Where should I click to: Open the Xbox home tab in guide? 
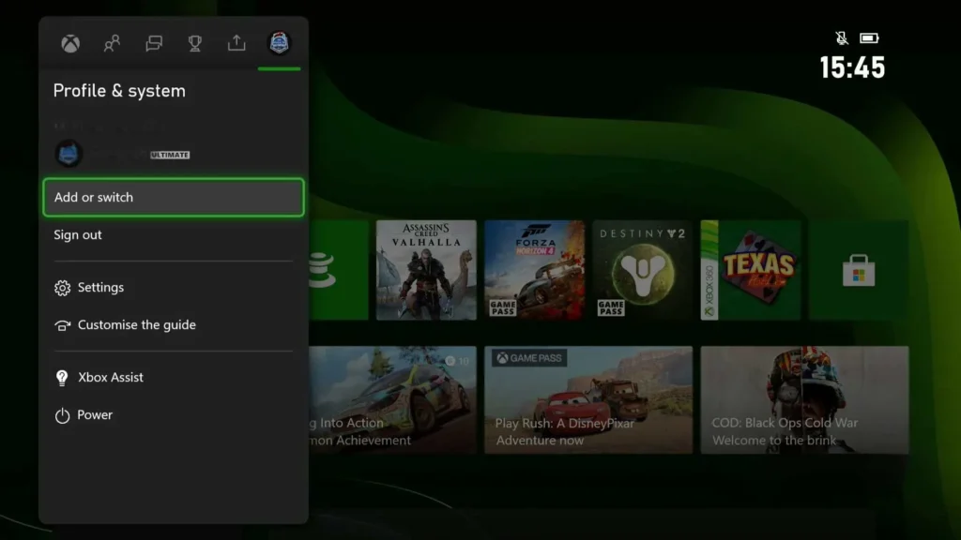tap(70, 43)
